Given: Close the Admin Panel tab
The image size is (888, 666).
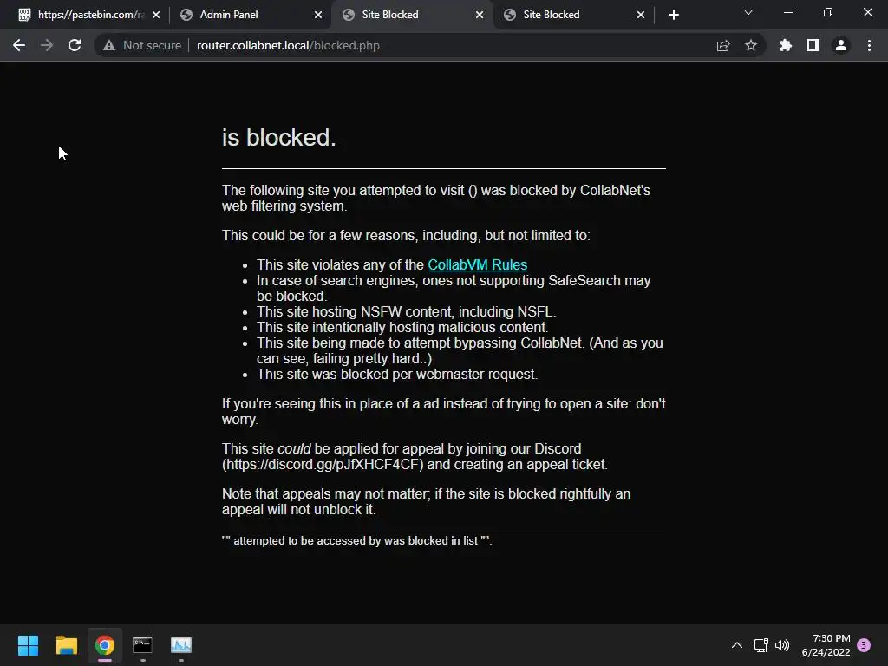Looking at the screenshot, I should tap(318, 15).
